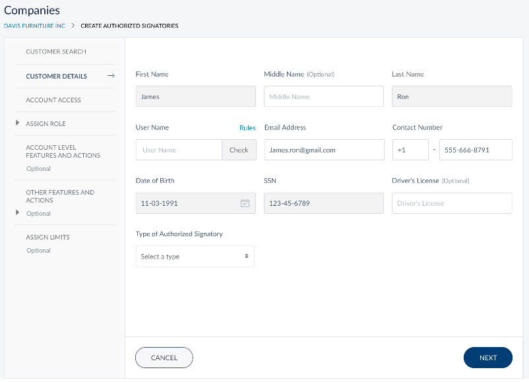529x382 pixels.
Task: Click the contact number 555-666-8791 field
Action: tap(476, 150)
